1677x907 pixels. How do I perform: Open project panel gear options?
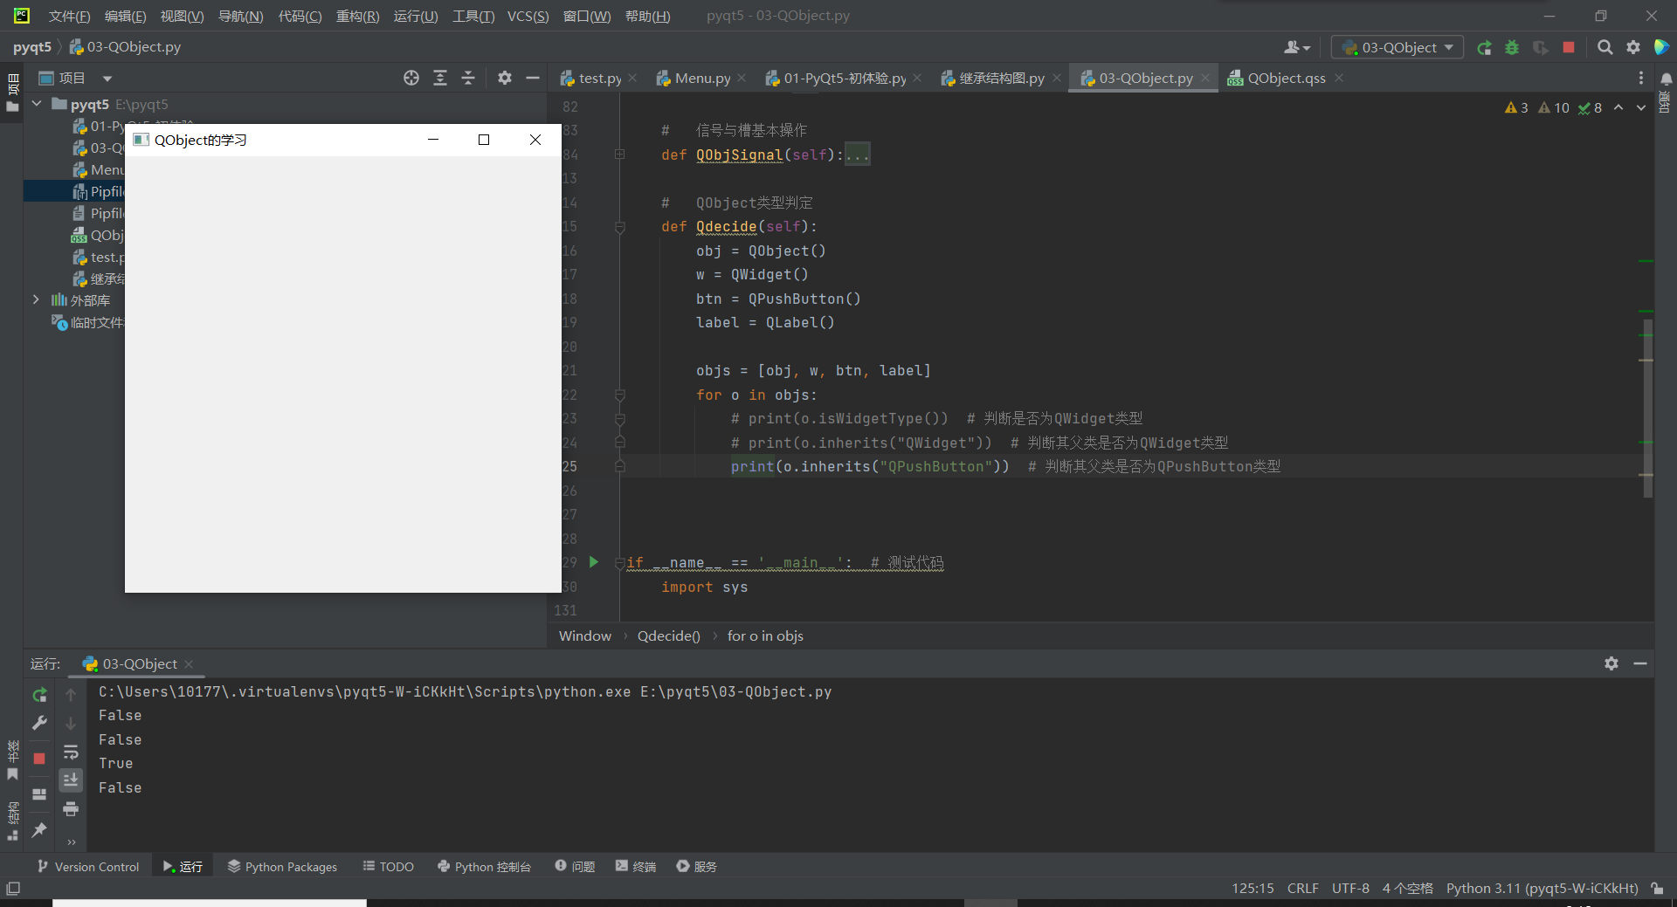(x=505, y=78)
